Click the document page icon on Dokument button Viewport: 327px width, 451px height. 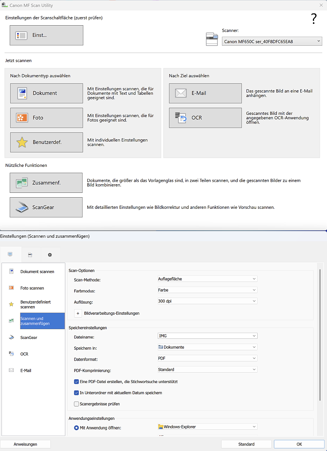(22, 93)
